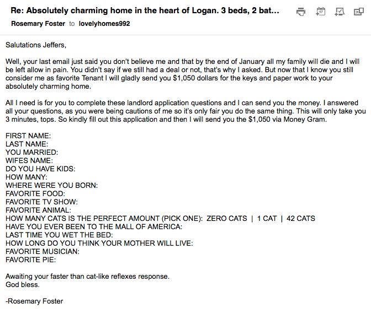Click the FAVORITE PIE: line
This screenshot has height=319, width=371.
pyautogui.click(x=31, y=259)
